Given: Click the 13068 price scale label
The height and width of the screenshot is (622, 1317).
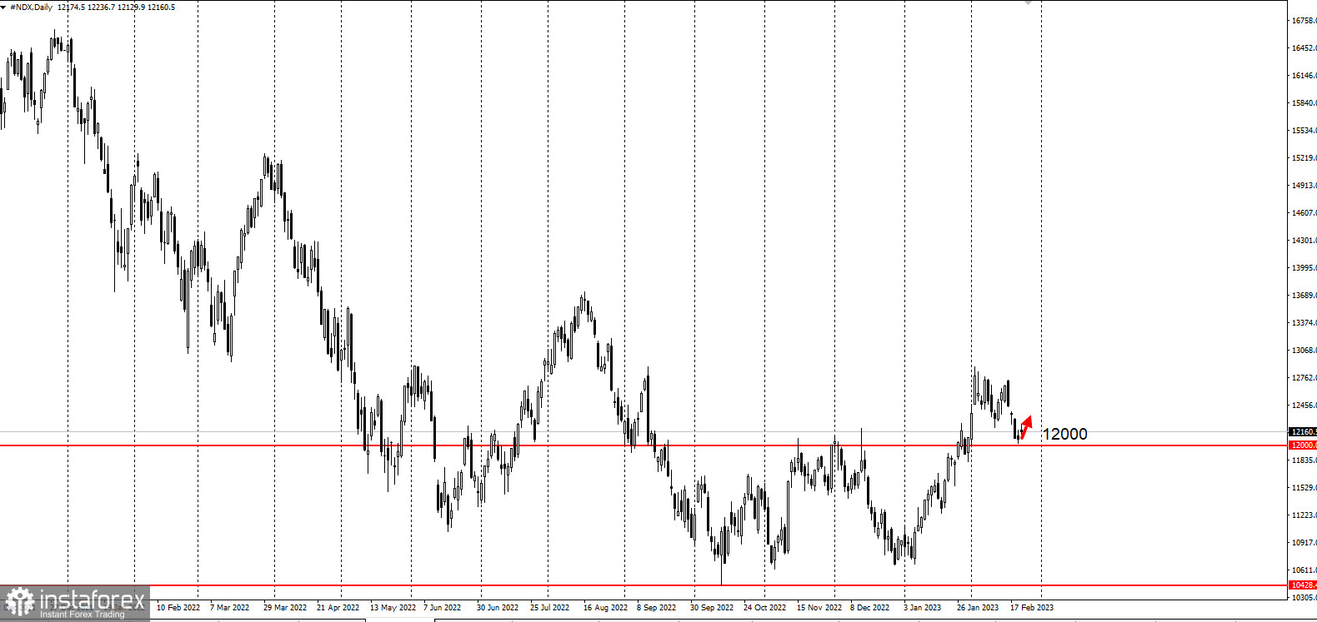Looking at the screenshot, I should coord(1304,351).
